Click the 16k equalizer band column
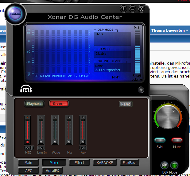Viewport: 190px width, 176px height. coord(86,52)
